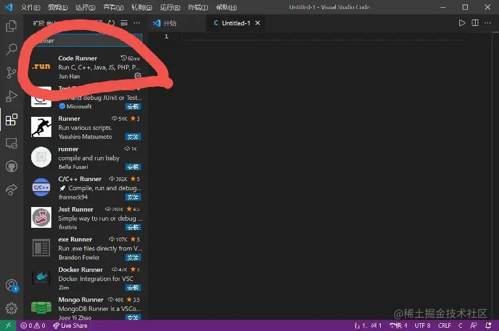The height and width of the screenshot is (331, 499).
Task: Open the 终端(T) menu
Action: point(198,7)
